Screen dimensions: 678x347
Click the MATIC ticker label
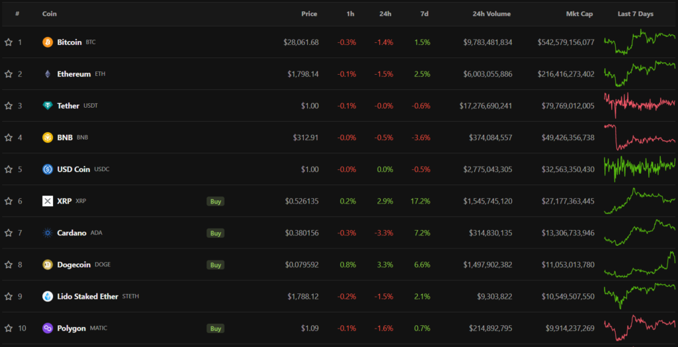point(99,328)
